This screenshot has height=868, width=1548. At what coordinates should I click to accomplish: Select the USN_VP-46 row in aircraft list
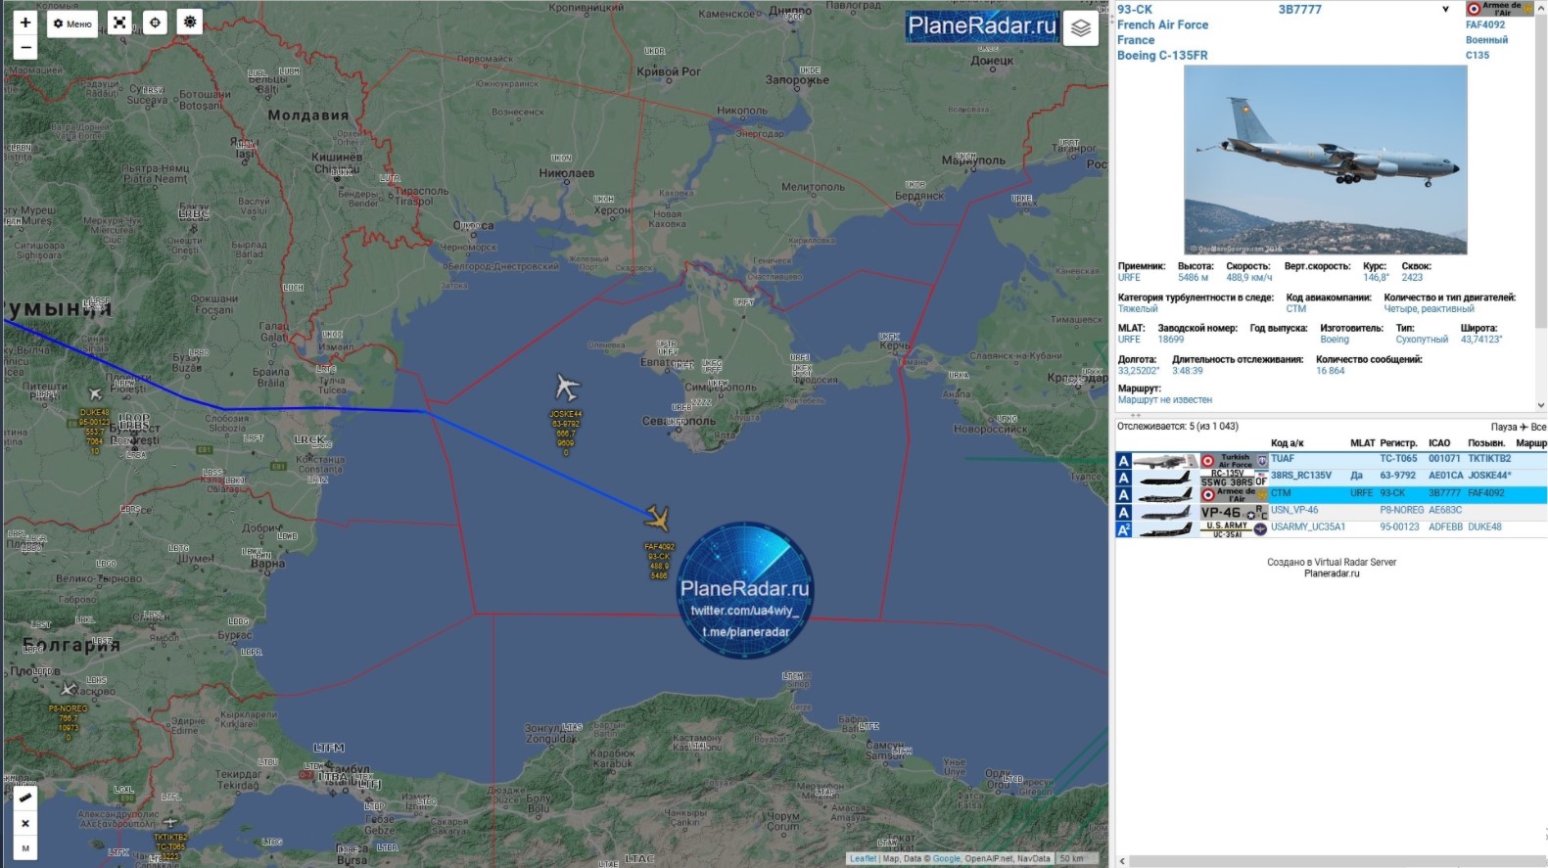pyautogui.click(x=1331, y=511)
